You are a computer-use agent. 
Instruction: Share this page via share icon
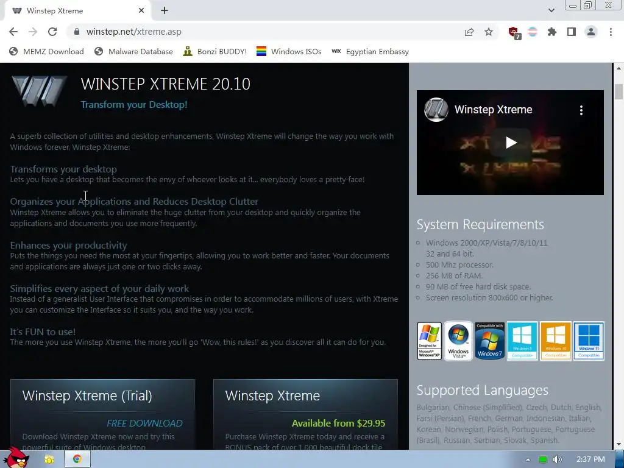click(469, 32)
